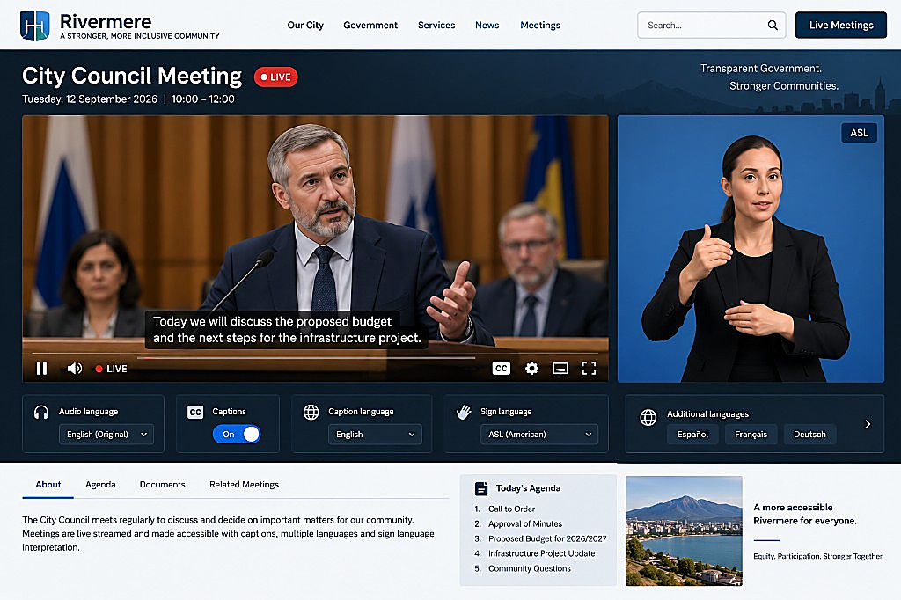Select Español additional language
The height and width of the screenshot is (600, 901).
[692, 435]
